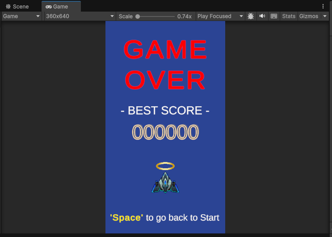The height and width of the screenshot is (237, 332).
Task: Click the spaceship sprite with halo
Action: coord(165,178)
